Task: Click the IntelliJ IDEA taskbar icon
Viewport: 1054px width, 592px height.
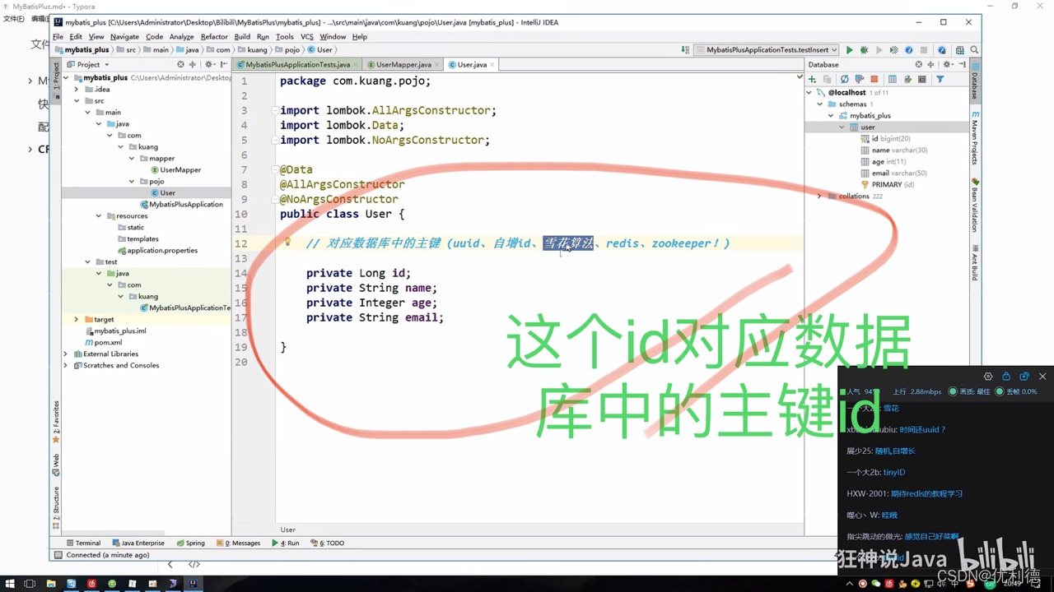Action: click(x=193, y=584)
